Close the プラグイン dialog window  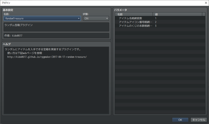(206, 3)
